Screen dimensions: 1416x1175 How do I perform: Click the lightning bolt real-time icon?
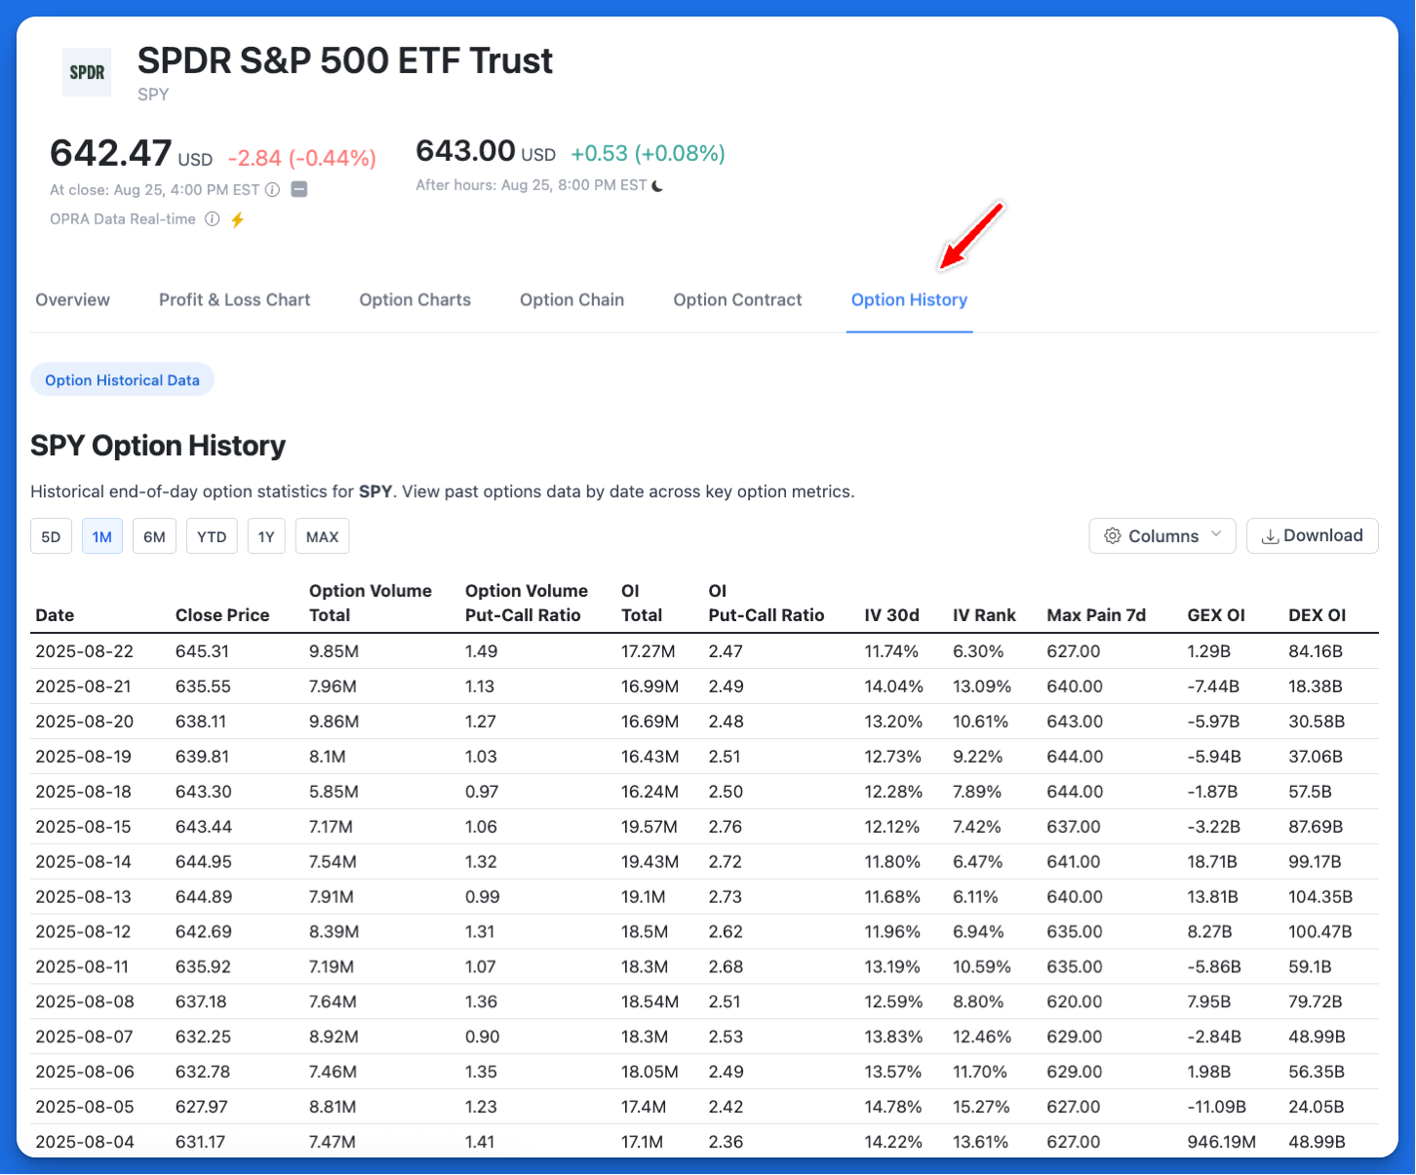237,219
